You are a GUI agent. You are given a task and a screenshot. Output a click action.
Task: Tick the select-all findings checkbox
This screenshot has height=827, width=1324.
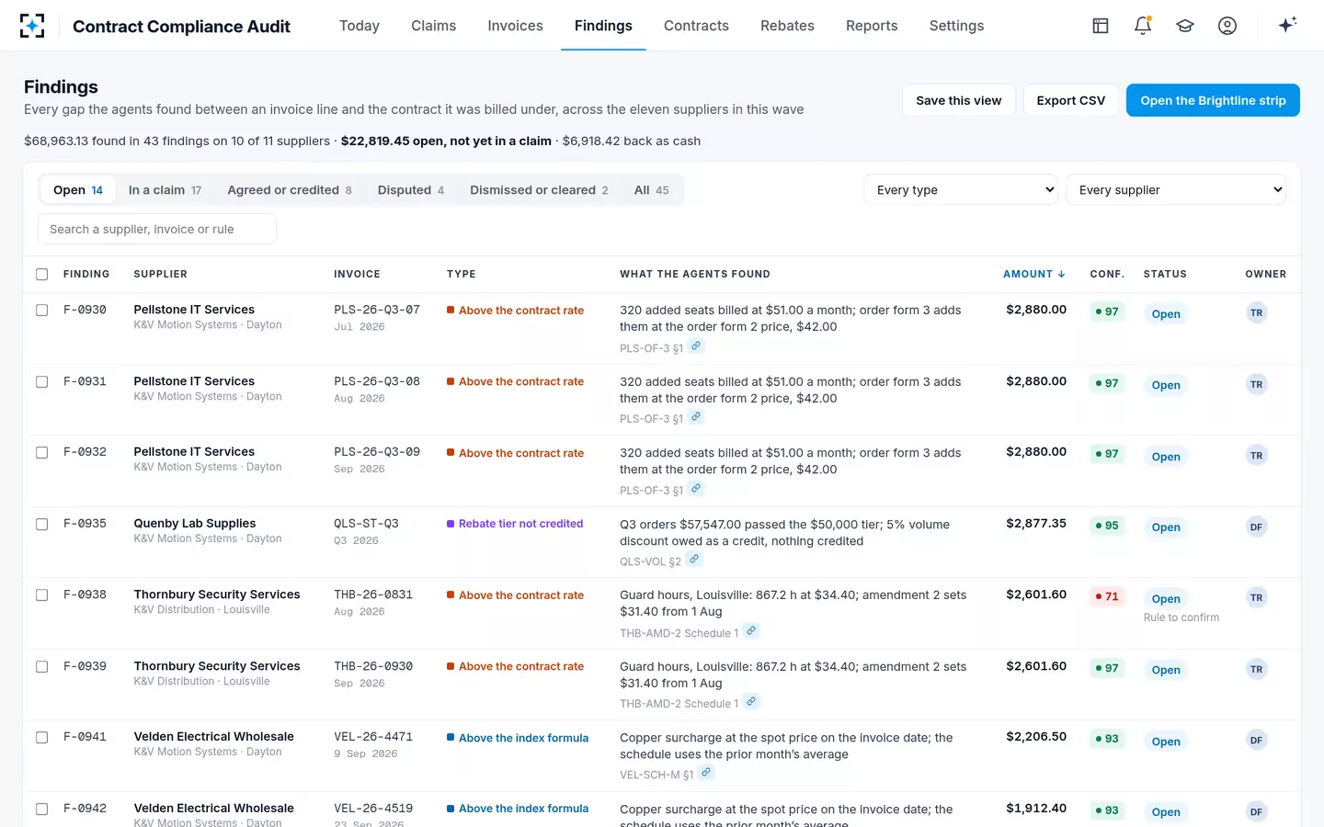click(41, 274)
